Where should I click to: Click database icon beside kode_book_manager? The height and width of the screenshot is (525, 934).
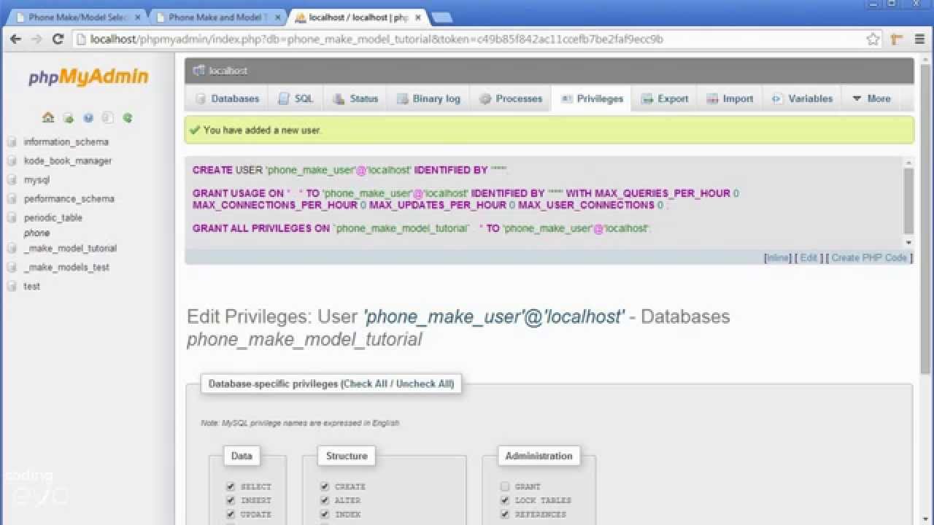point(12,161)
